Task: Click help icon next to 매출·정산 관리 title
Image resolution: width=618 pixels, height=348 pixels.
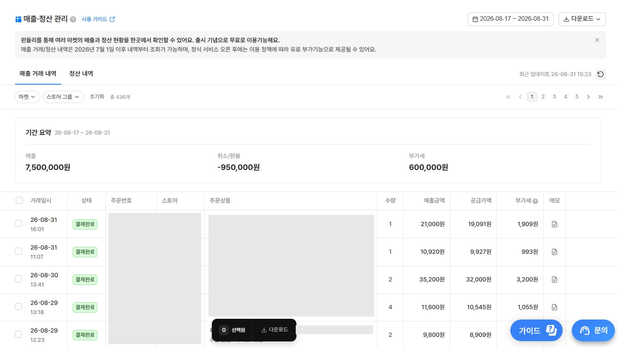Action: tap(73, 19)
